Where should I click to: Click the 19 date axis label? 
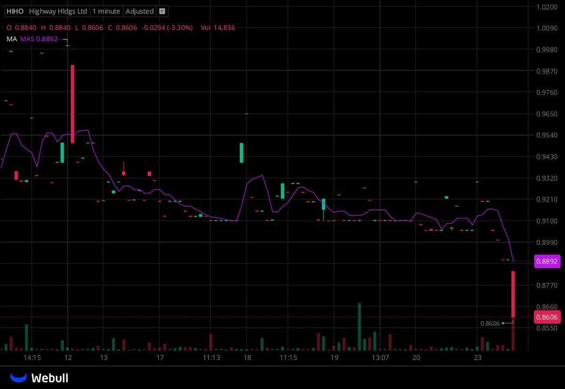pyautogui.click(x=334, y=358)
